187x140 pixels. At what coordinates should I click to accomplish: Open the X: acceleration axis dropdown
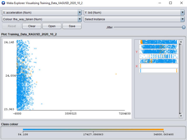coord(42,13)
